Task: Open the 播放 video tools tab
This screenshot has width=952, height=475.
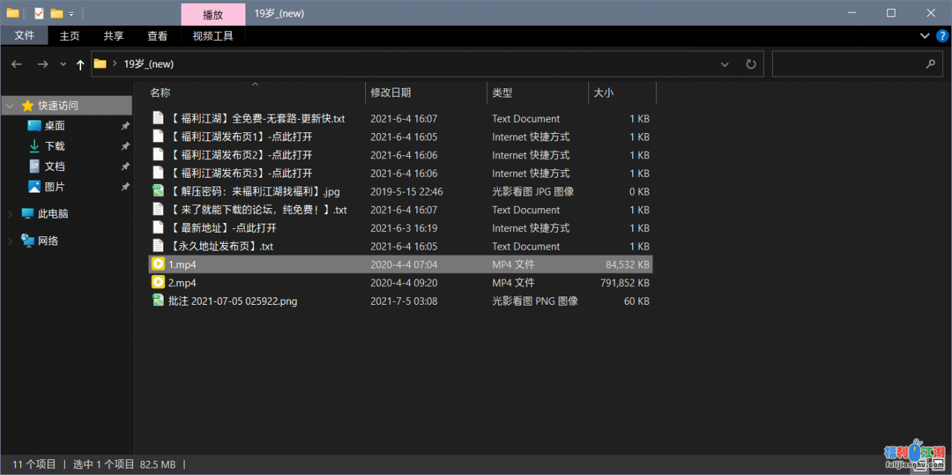Action: click(213, 13)
